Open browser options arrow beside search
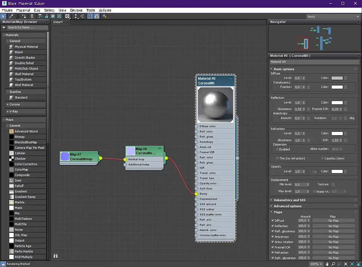This screenshot has height=267, width=362. coord(4,28)
